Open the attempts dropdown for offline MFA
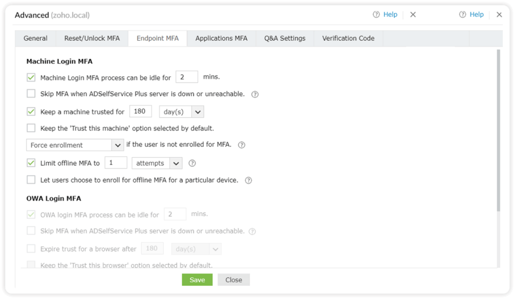Image resolution: width=515 pixels, height=299 pixels. point(156,163)
